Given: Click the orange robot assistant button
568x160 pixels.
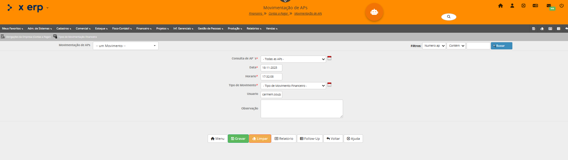Looking at the screenshot, I should click(374, 12).
